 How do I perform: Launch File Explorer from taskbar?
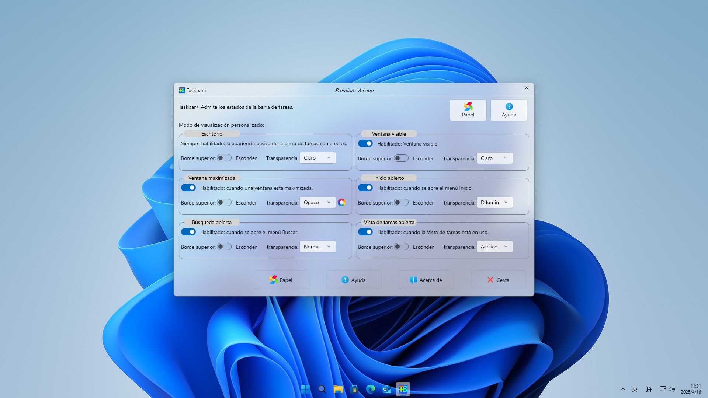(338, 389)
